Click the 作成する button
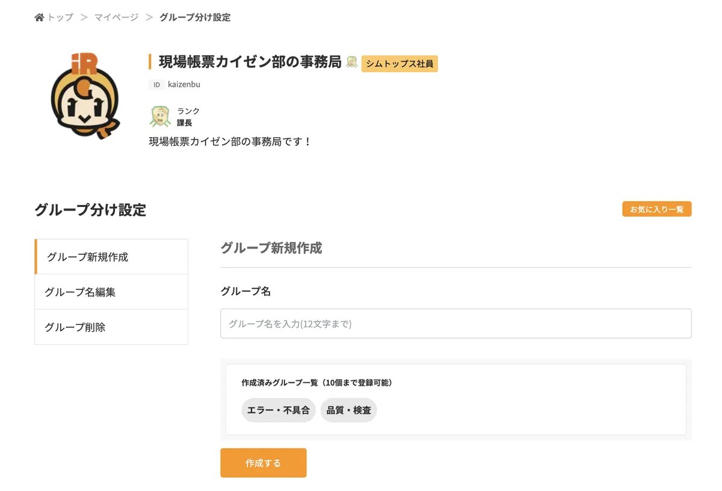 264,463
